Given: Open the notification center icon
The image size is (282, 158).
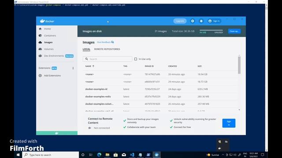Looking at the screenshot, I should [x=263, y=155].
